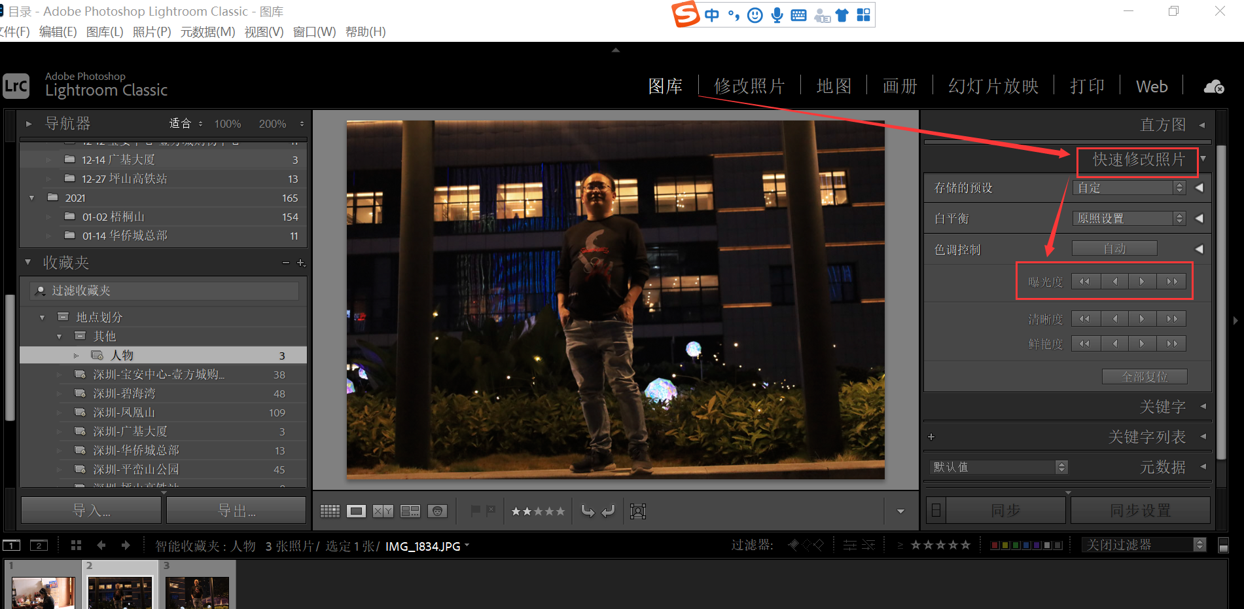This screenshot has width=1244, height=609.
Task: Increase vibrance by large step
Action: click(x=1171, y=344)
